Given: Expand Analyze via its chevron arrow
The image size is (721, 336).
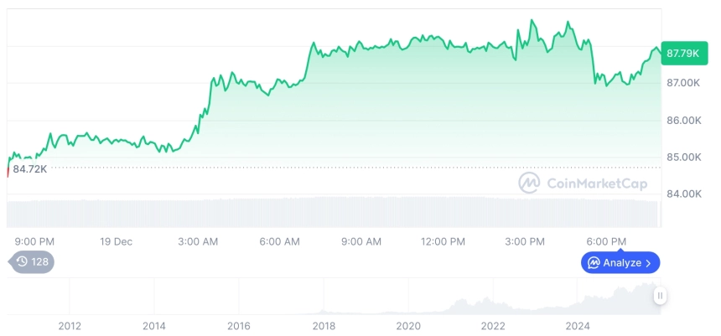Looking at the screenshot, I should [649, 263].
